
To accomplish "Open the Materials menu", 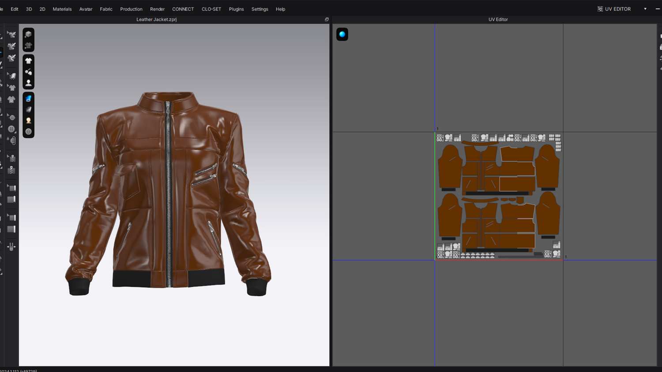I will (62, 9).
